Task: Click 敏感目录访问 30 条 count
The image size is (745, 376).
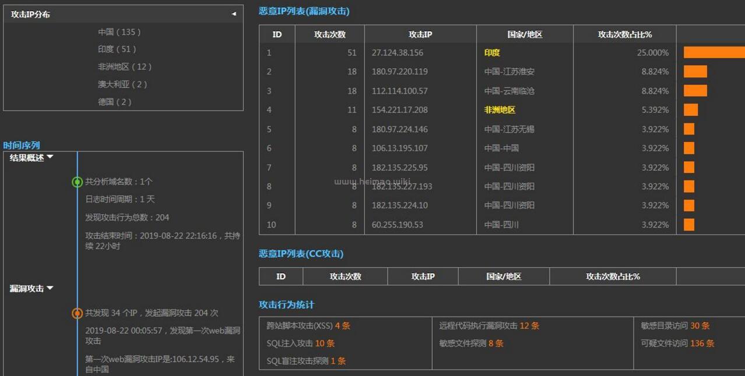Action: (x=700, y=326)
